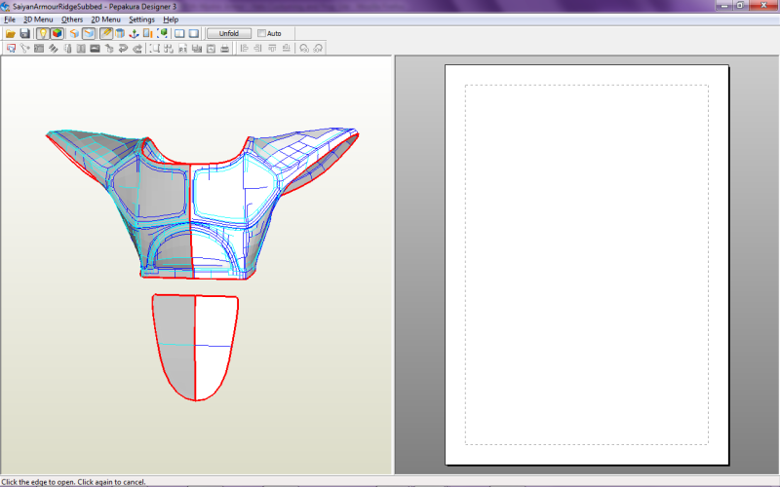The width and height of the screenshot is (780, 487).
Task: Click the diagonal stripes flaps icon
Action: [x=53, y=48]
